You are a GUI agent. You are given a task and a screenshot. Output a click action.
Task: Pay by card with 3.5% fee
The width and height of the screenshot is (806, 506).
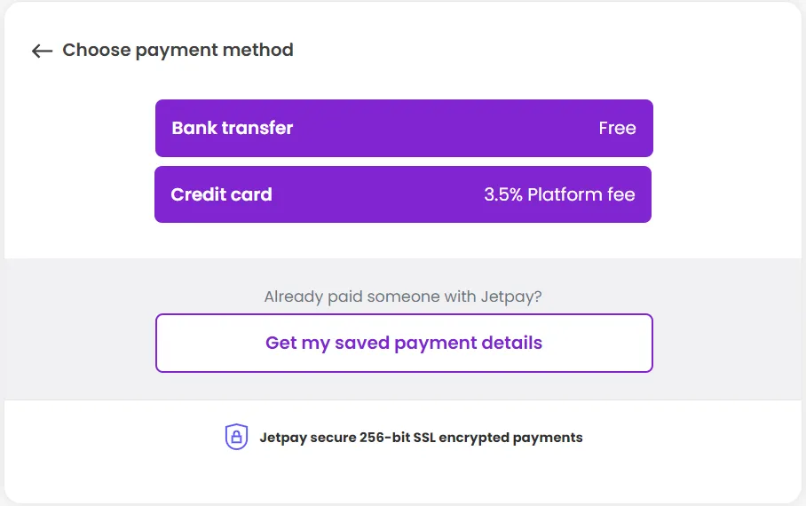click(403, 194)
